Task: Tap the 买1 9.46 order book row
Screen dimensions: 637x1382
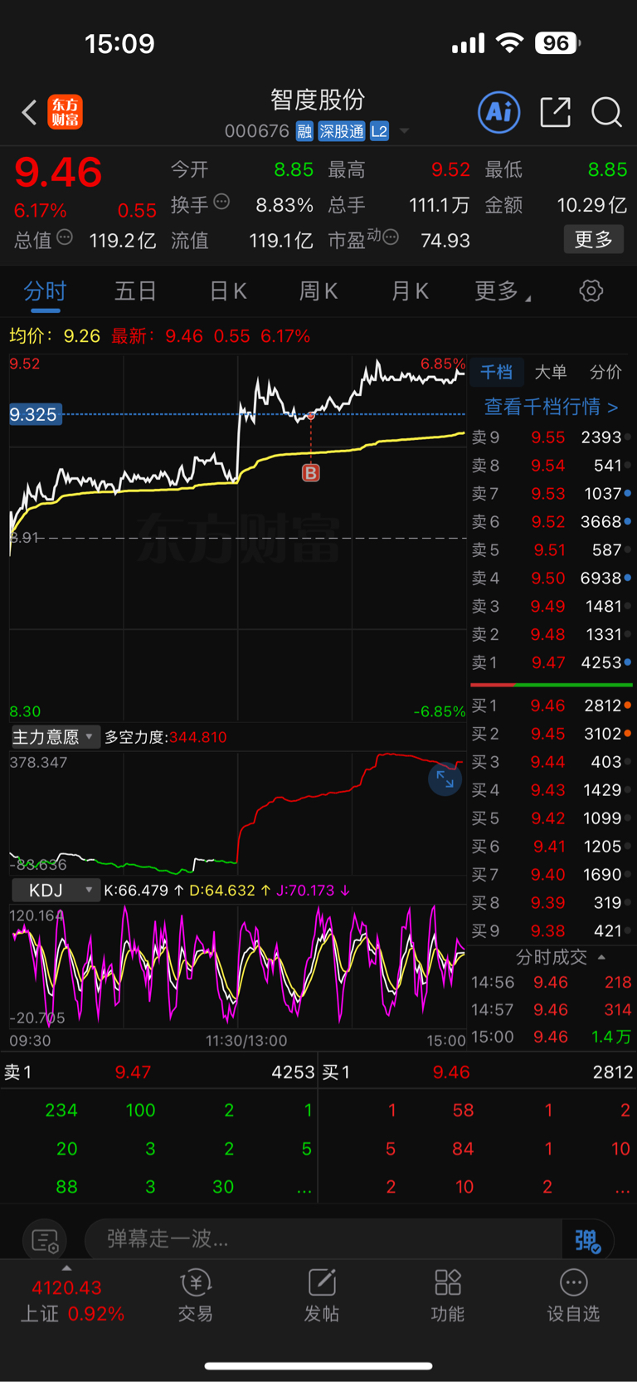Action: (x=552, y=706)
